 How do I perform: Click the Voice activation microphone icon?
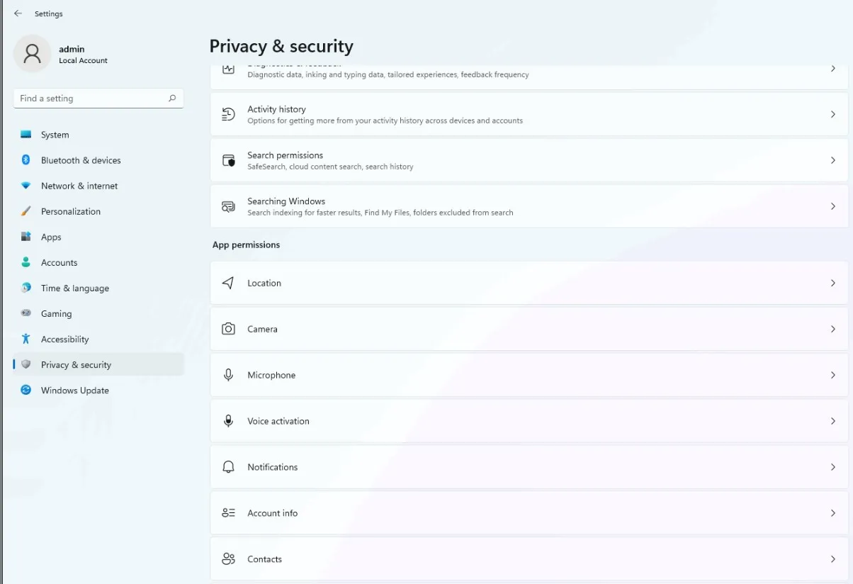[228, 421]
